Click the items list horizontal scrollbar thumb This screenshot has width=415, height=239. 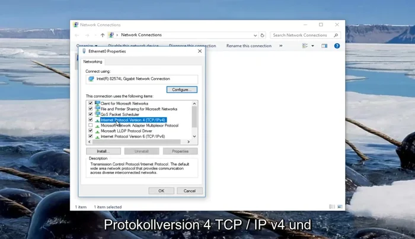point(136,142)
